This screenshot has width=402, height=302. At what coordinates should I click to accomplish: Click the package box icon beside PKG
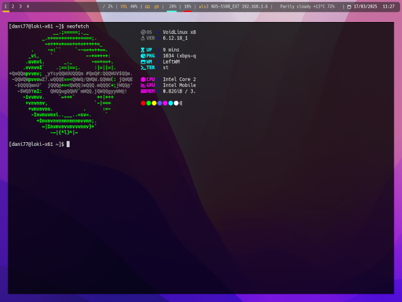coord(143,56)
